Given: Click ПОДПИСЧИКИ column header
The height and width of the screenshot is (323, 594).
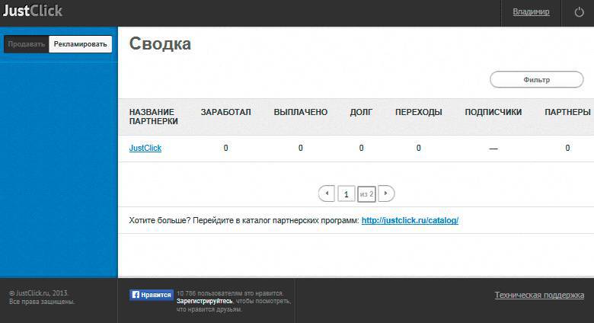Looking at the screenshot, I should [493, 112].
